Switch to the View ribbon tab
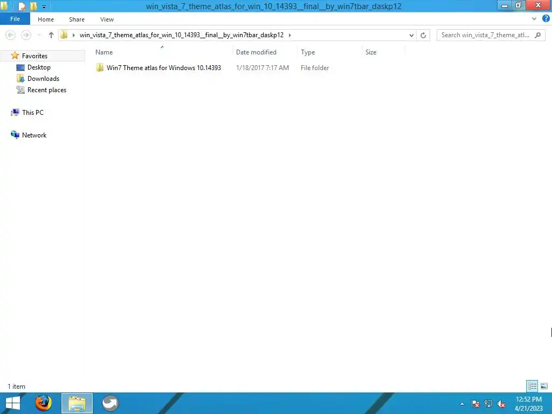 pos(107,19)
